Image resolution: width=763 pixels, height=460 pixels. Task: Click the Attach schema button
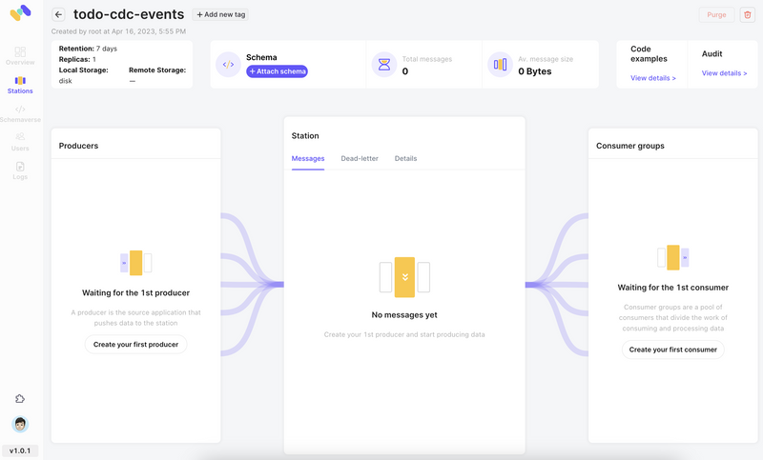click(277, 71)
